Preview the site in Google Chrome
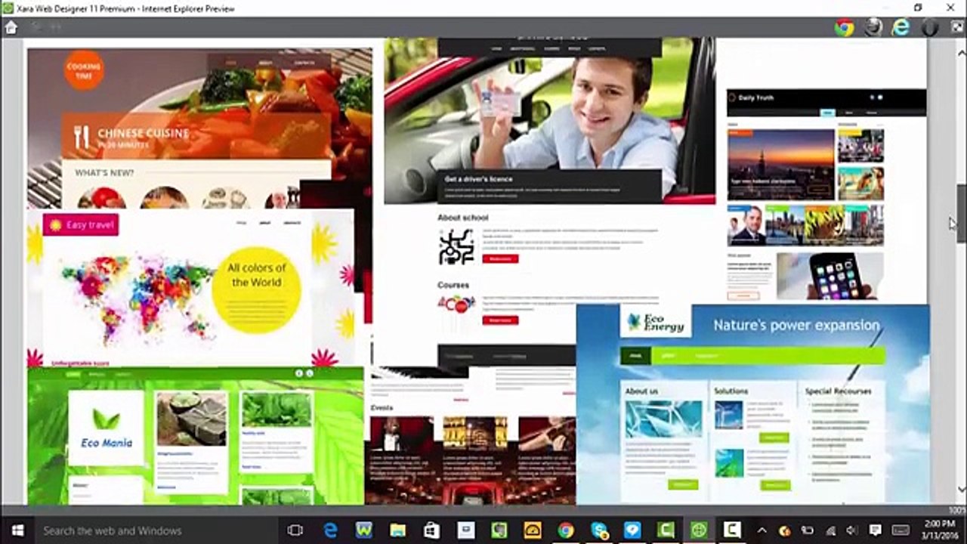The height and width of the screenshot is (544, 967). 844,27
